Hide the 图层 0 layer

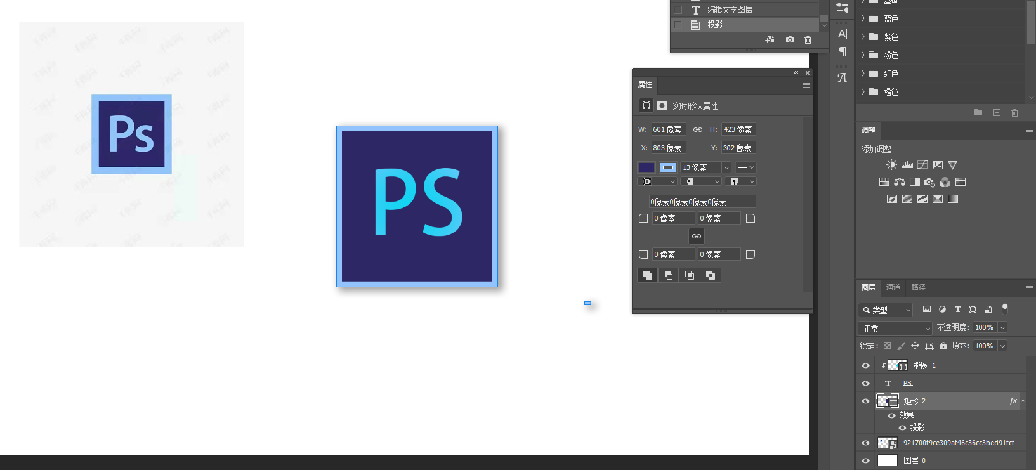coord(865,460)
